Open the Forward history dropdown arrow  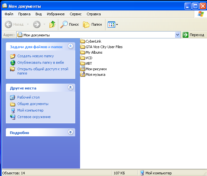tap(44, 24)
